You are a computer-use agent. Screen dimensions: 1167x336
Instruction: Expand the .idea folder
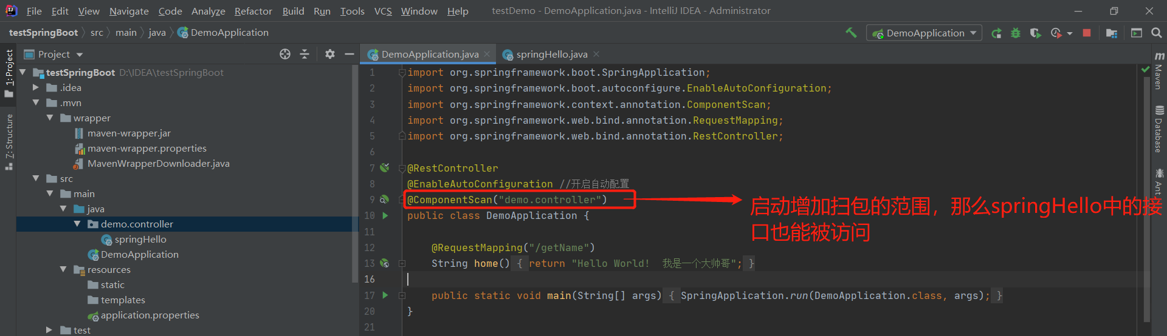(x=36, y=87)
